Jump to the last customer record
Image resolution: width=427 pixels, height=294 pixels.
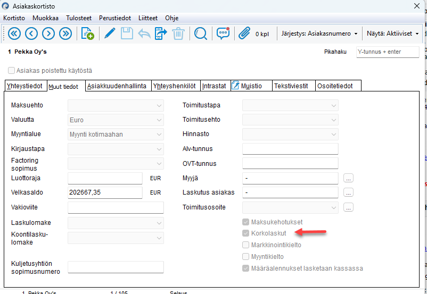[65, 33]
